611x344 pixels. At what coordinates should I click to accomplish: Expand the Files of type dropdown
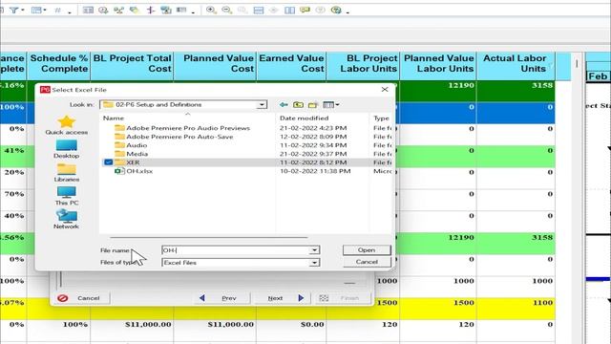pos(314,263)
